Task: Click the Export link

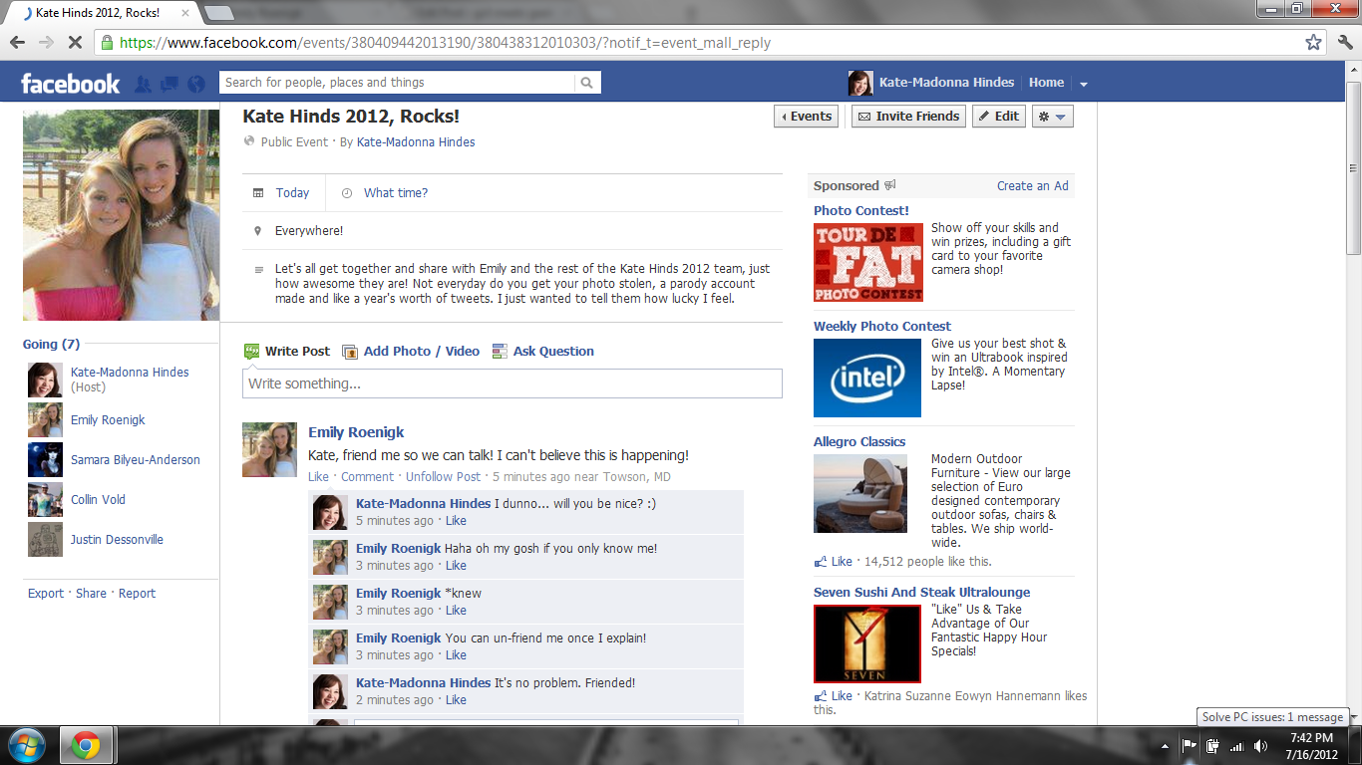Action: 46,594
